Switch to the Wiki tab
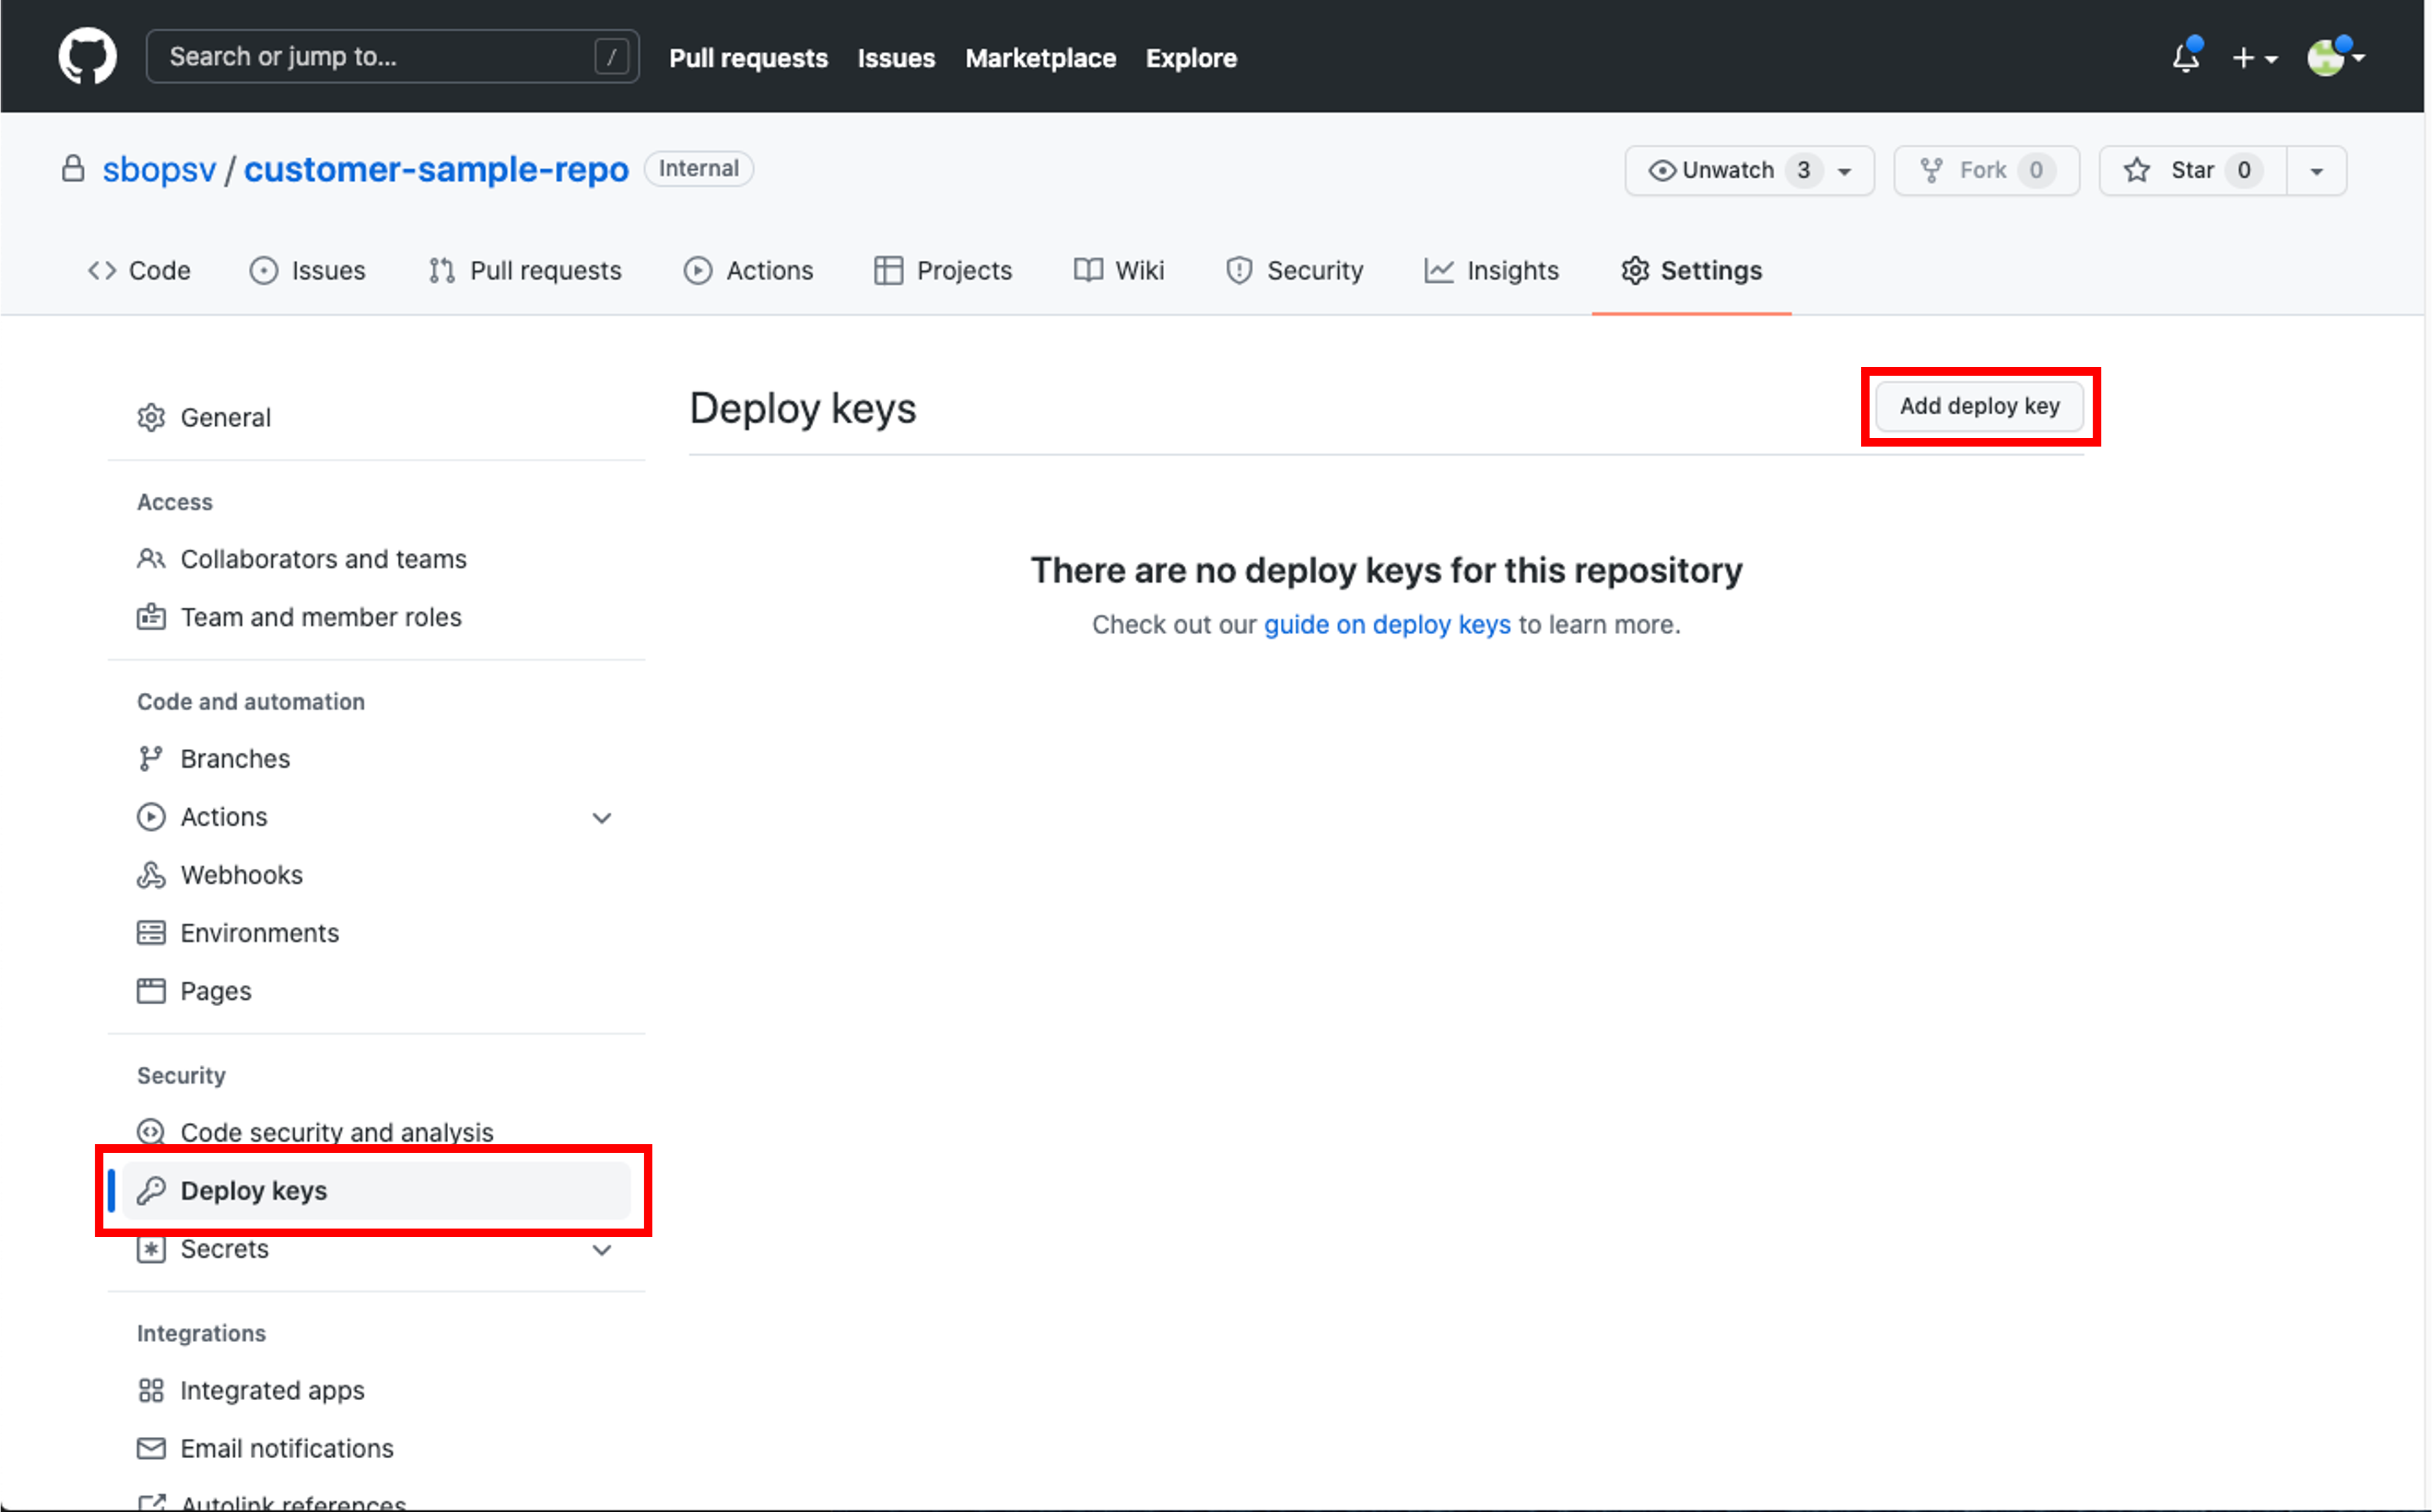 click(x=1118, y=270)
